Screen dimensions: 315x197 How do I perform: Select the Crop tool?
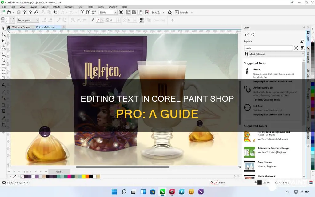tap(3, 42)
